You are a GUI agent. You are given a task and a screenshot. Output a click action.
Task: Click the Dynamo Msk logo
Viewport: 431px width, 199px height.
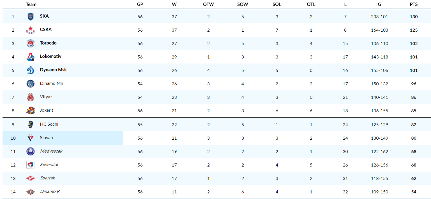[30, 70]
